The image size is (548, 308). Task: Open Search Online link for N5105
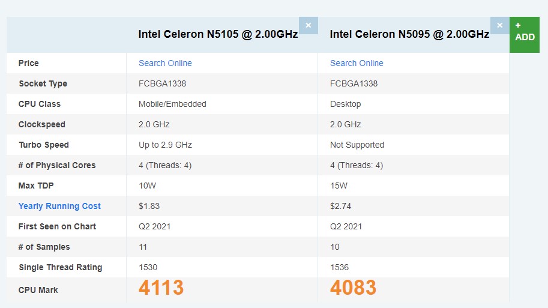[165, 63]
